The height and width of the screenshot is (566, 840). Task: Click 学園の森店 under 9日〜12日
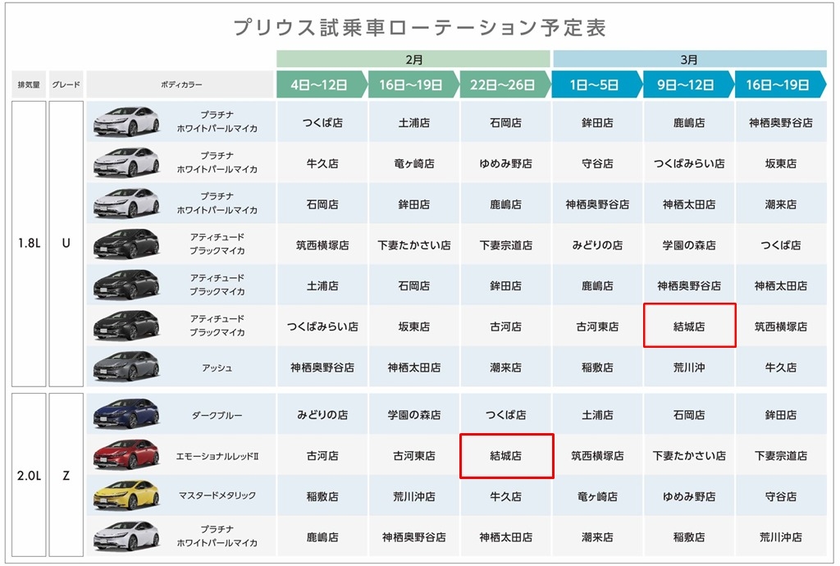688,245
